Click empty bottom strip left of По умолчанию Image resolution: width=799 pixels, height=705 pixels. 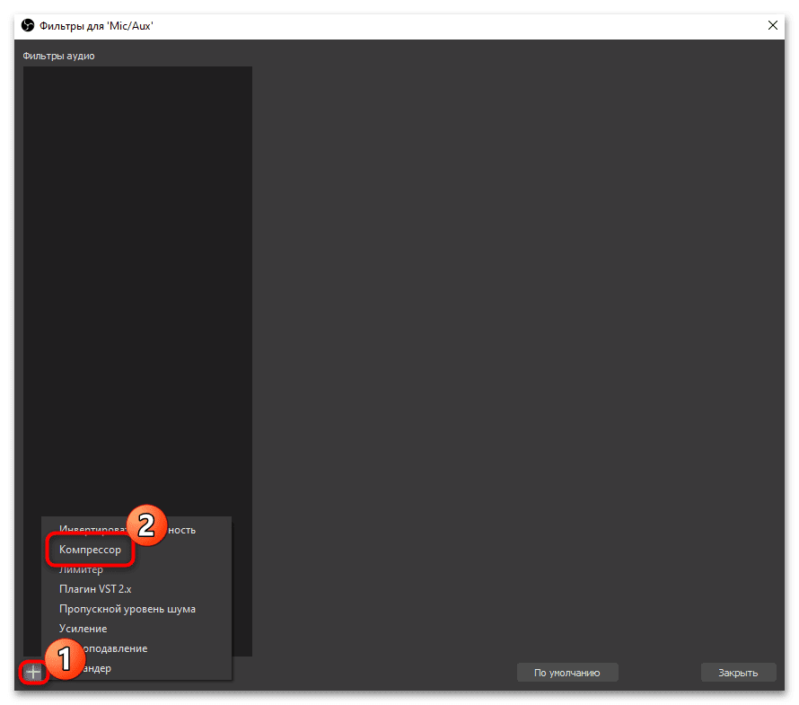pyautogui.click(x=374, y=673)
